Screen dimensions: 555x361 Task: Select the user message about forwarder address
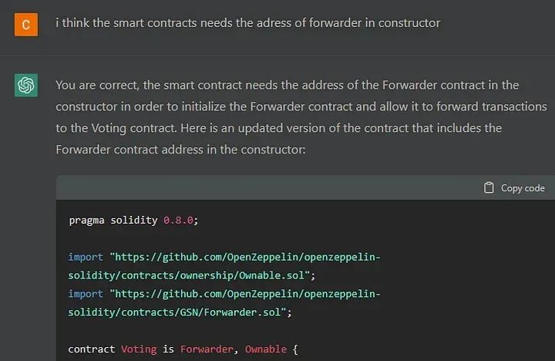coord(247,23)
